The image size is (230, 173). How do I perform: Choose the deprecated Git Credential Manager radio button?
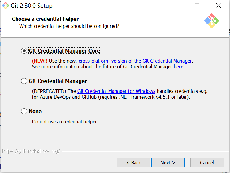(24, 81)
